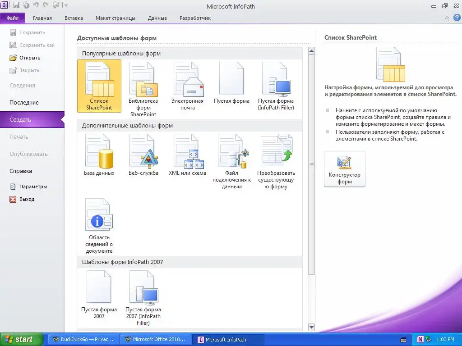Click the Шаблоны форм InfoPath 2007 header
The image size is (462, 346).
(x=190, y=262)
